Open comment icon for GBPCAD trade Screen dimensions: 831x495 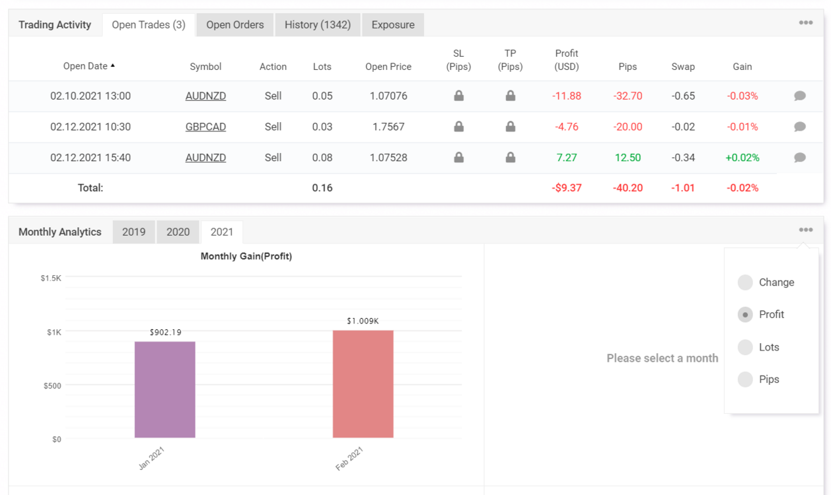(x=799, y=127)
